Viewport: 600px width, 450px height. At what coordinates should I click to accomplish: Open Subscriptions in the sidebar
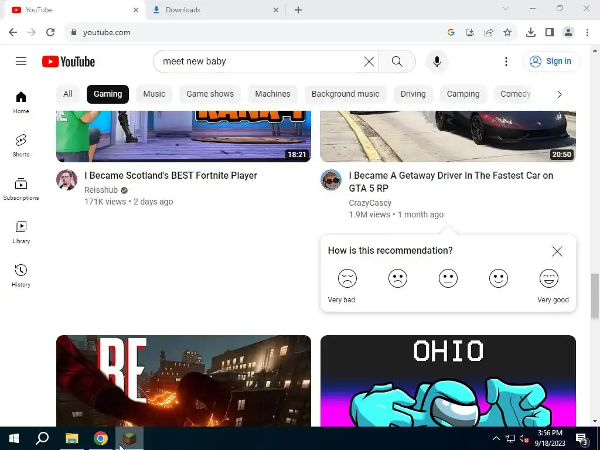21,189
